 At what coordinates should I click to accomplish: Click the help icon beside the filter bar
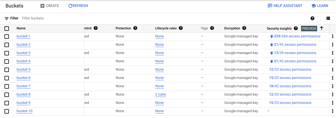tap(312, 18)
